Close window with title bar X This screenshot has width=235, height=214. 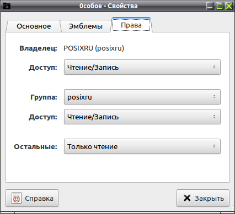tap(229, 6)
